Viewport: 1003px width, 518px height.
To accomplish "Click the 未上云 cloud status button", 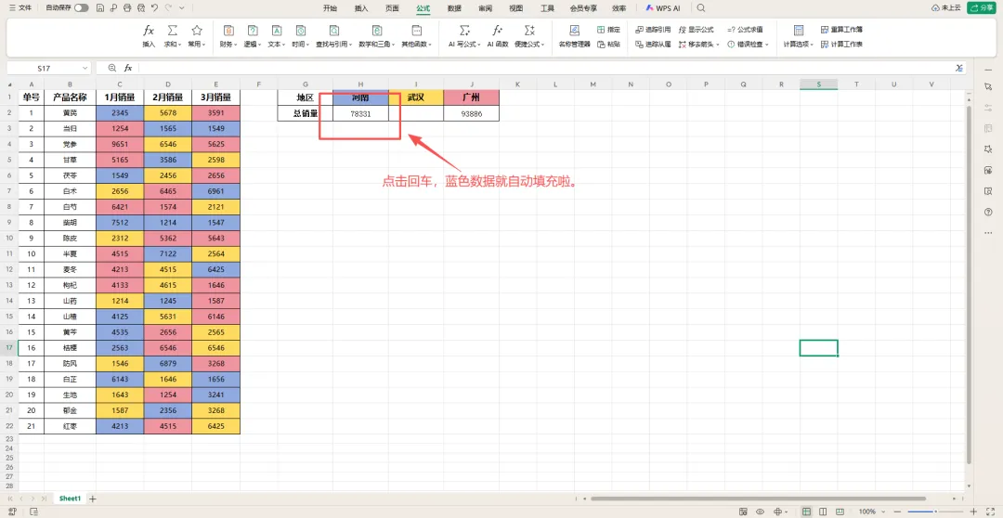I will point(946,8).
